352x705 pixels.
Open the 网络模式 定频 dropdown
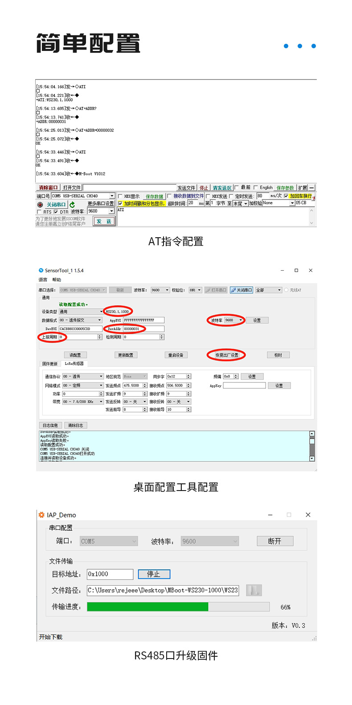pos(83,385)
